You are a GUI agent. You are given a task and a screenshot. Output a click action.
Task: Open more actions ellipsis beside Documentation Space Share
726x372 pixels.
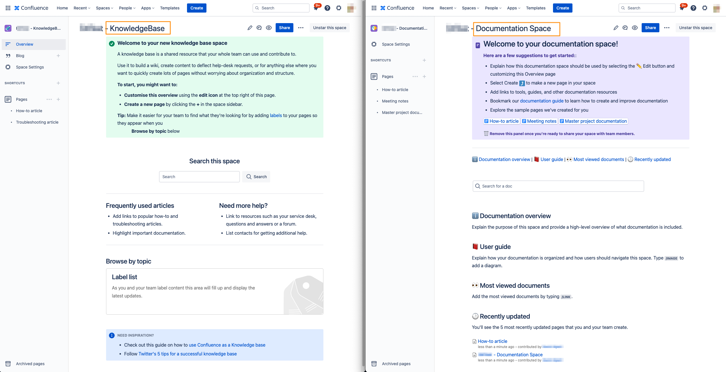click(667, 28)
